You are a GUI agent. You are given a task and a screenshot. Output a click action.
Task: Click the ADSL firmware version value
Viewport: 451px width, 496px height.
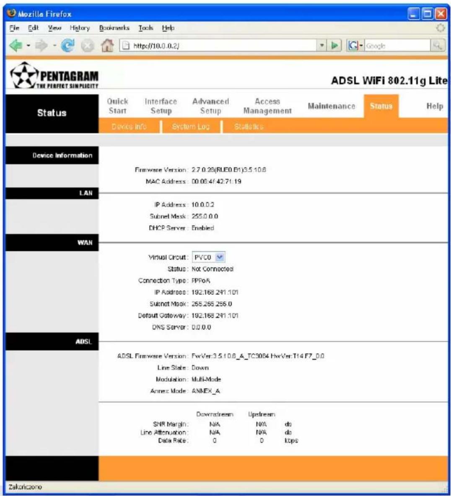coord(258,356)
